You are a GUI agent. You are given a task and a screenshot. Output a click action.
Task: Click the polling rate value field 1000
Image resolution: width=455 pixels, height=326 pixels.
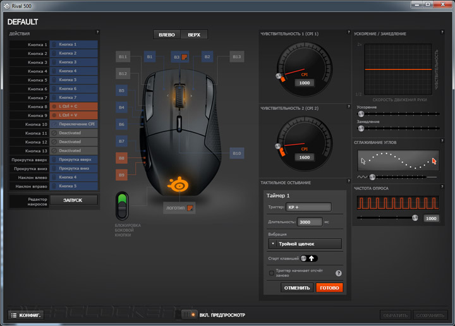[431, 219]
